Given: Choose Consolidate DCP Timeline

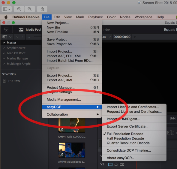Looking at the screenshot, I should pyautogui.click(x=134, y=150).
